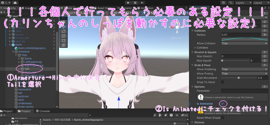The width and height of the screenshot is (270, 125).
Task: Select the second Project tab
Action: (24, 111)
